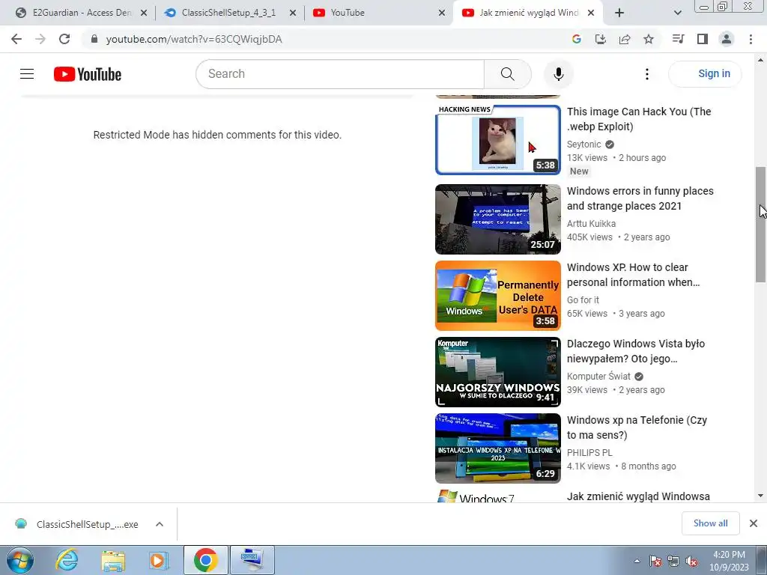The height and width of the screenshot is (575, 767).
Task: Close the ClassicShellSetup_4_3_1 tab
Action: click(x=293, y=13)
